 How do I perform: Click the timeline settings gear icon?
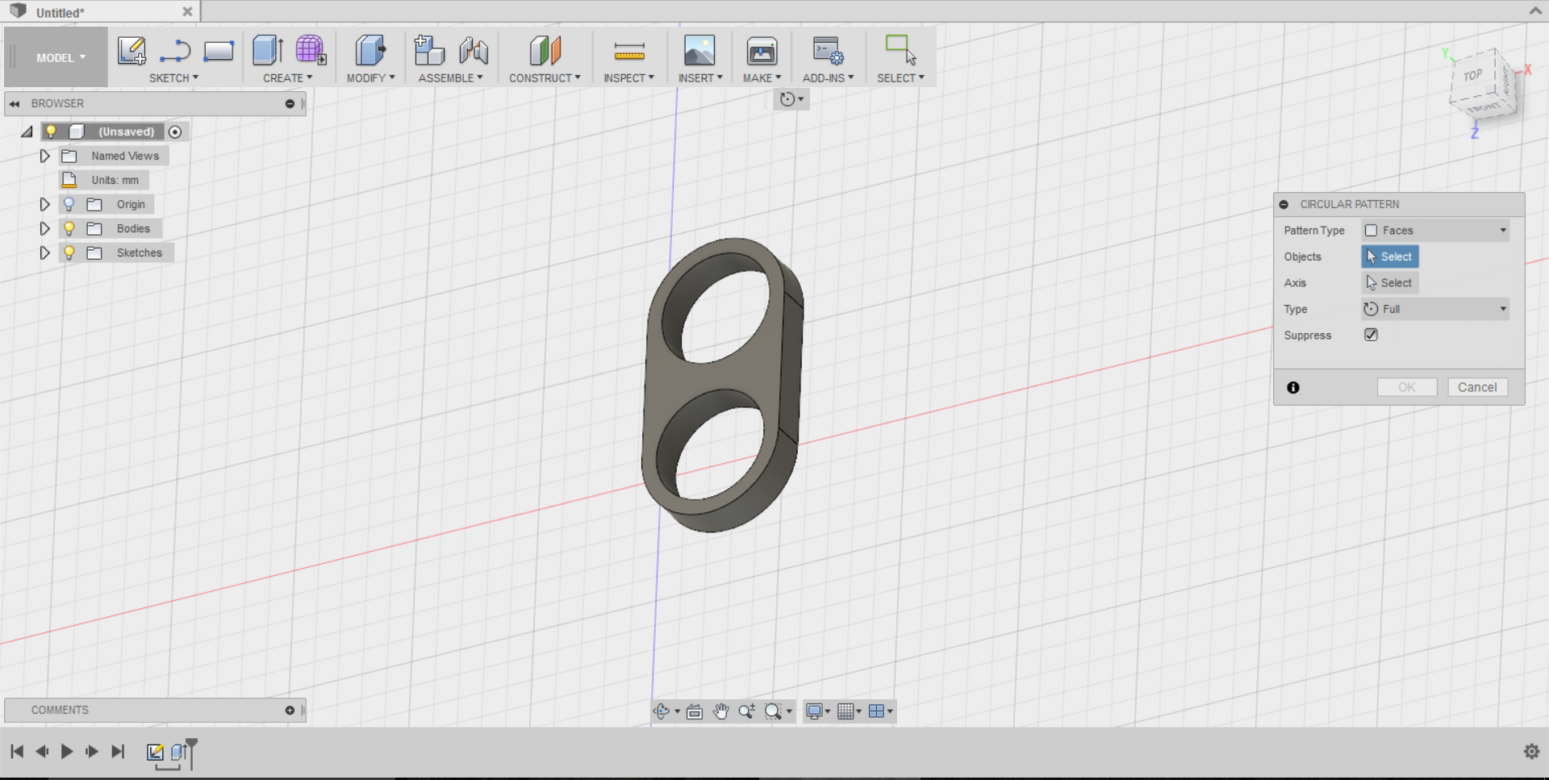(x=1532, y=752)
